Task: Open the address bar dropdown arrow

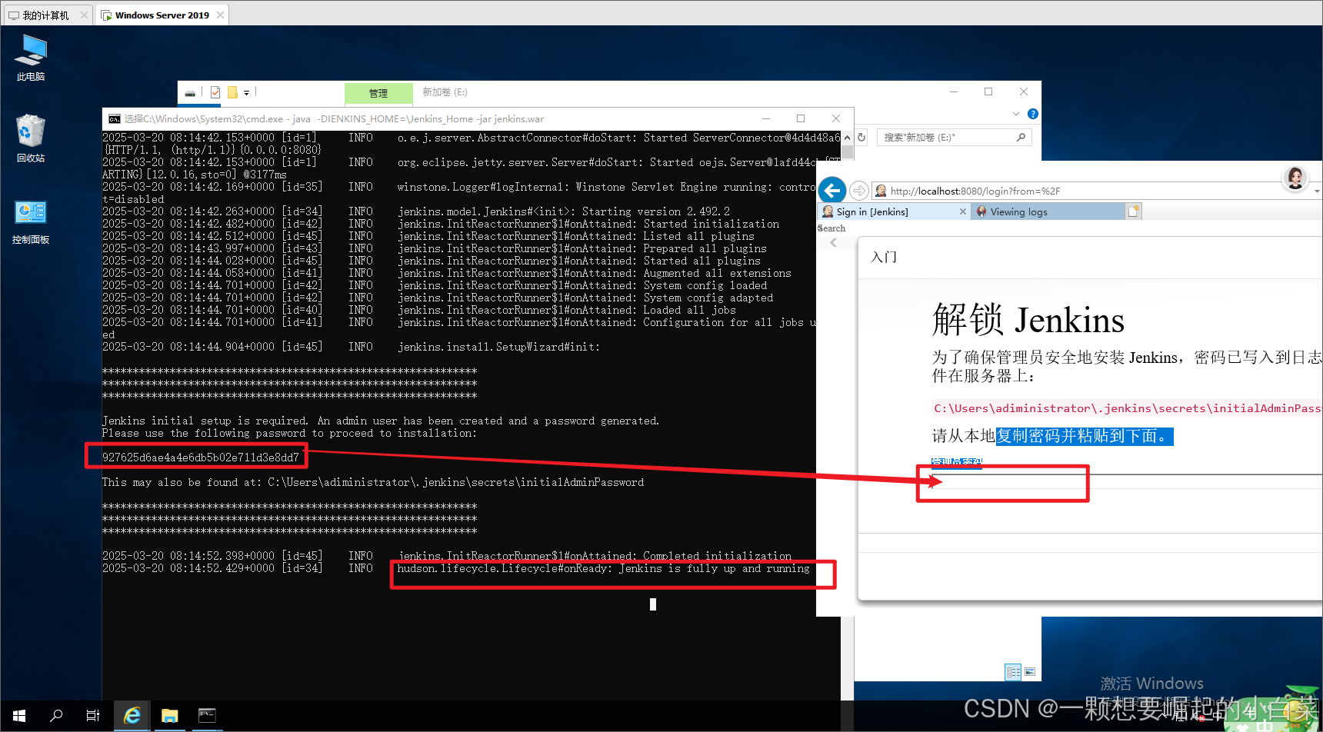Action: click(x=1317, y=191)
